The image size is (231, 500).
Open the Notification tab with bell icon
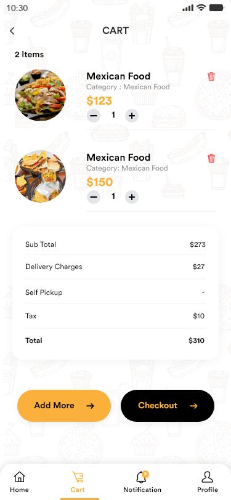(x=142, y=482)
